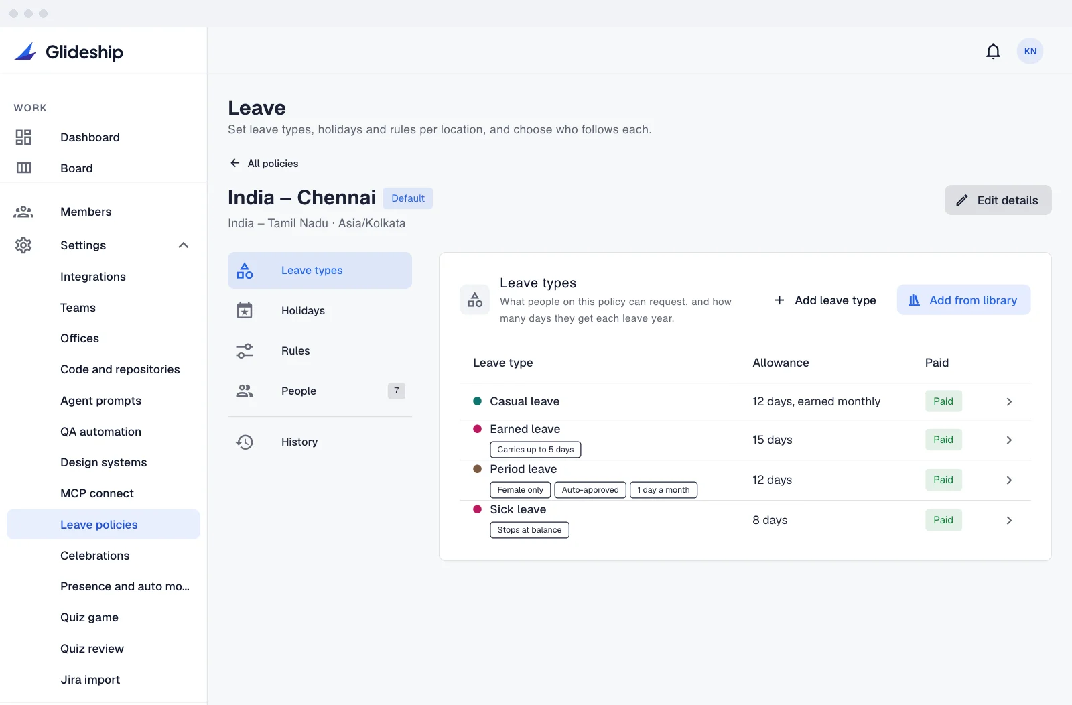Open Earned leave row chevron
The height and width of the screenshot is (705, 1072).
click(x=1009, y=440)
